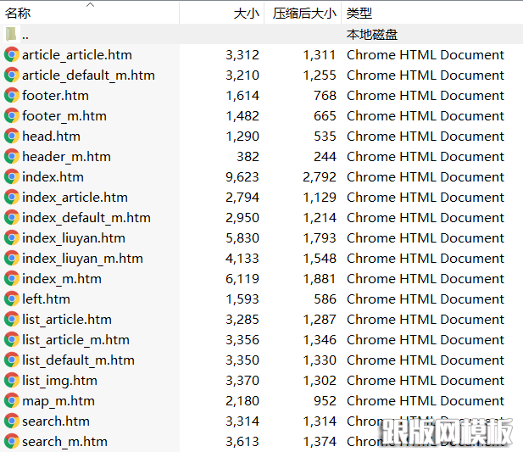Select the header_m.htm file name

pyautogui.click(x=66, y=156)
